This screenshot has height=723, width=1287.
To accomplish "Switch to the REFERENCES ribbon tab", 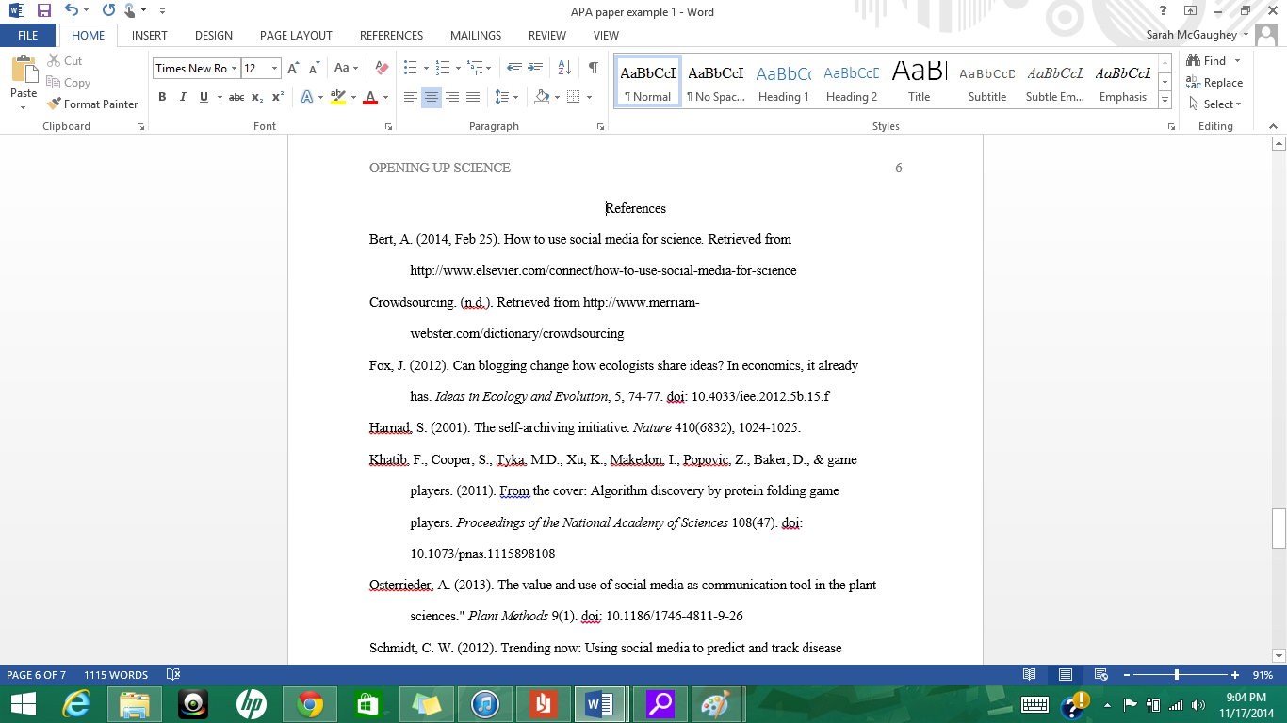I will pyautogui.click(x=390, y=35).
